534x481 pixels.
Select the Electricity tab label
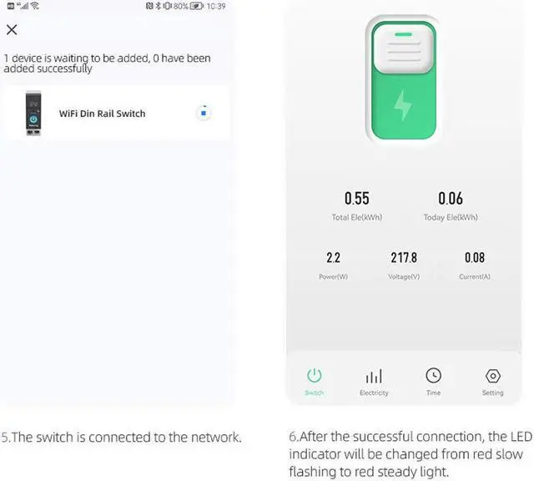pos(374,393)
